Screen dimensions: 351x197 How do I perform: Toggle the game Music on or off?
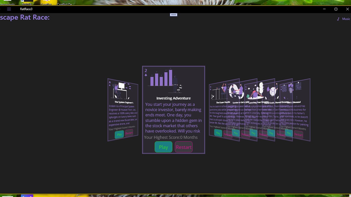pos(346,19)
